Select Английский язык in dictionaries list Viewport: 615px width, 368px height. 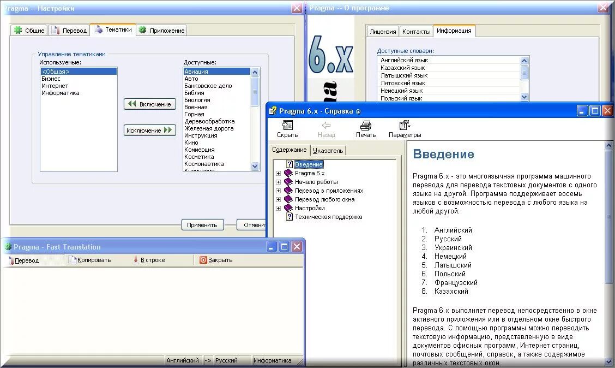pyautogui.click(x=449, y=60)
